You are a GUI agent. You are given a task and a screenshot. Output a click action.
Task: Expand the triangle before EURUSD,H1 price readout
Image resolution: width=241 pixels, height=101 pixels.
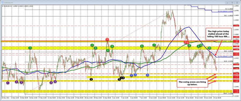[x=2, y=6]
